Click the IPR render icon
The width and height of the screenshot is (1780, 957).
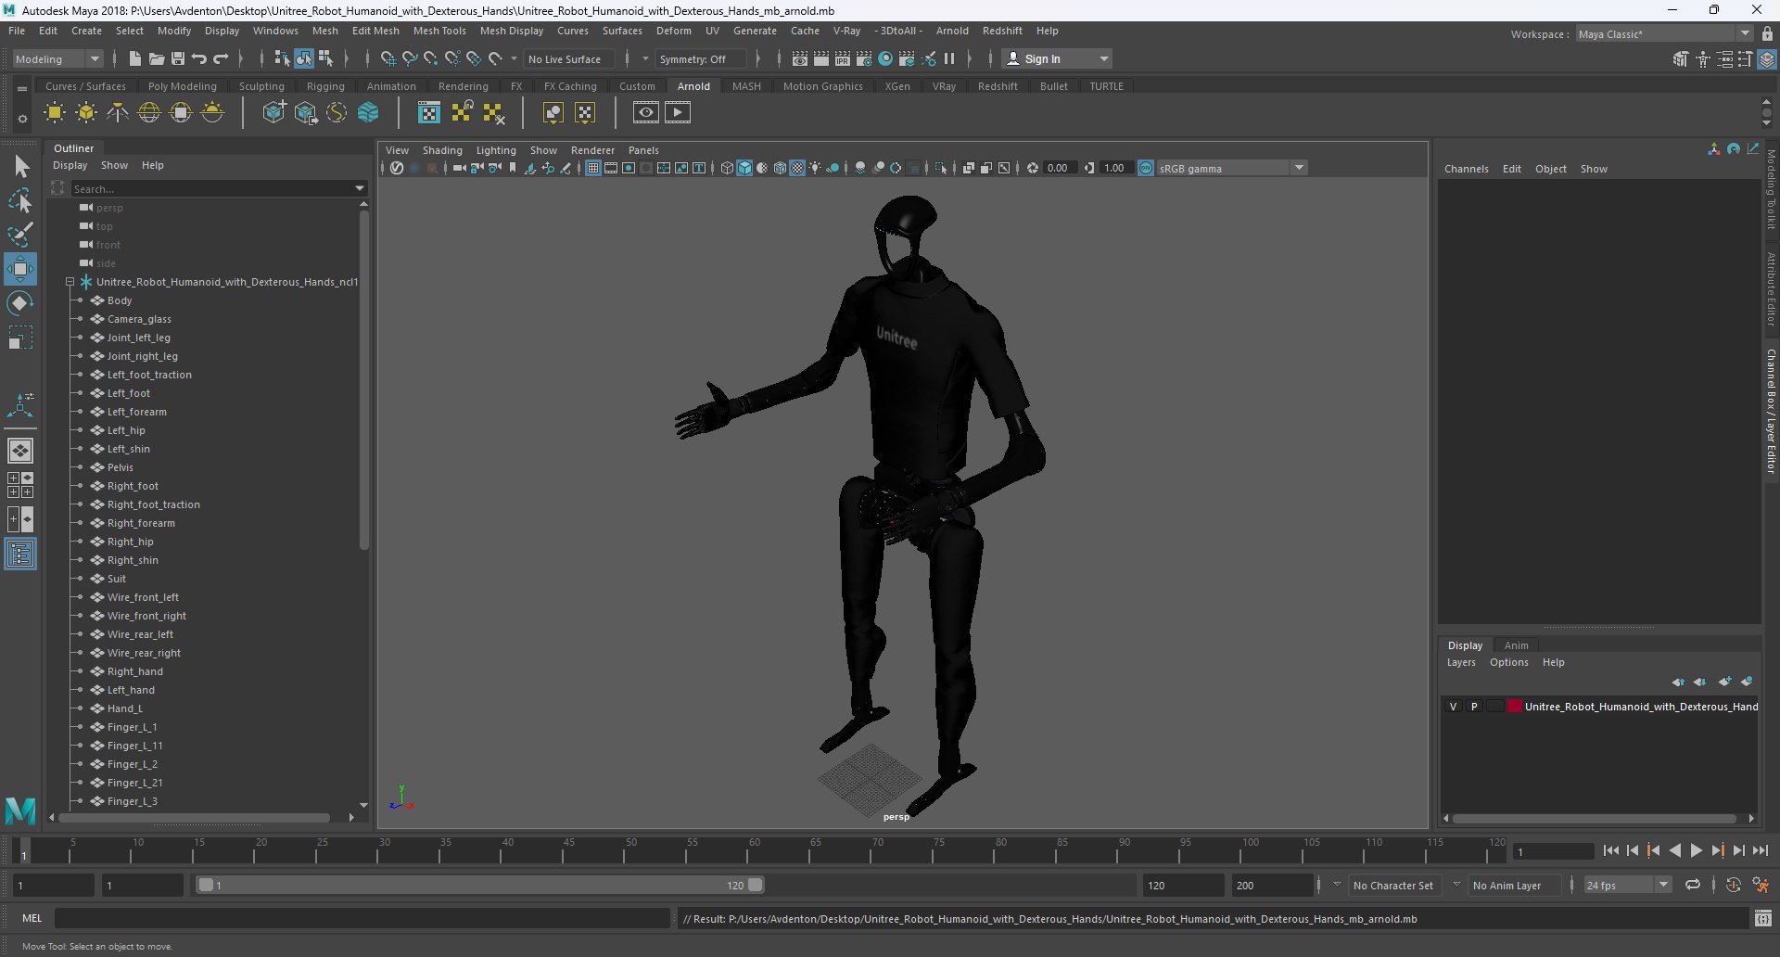[843, 58]
